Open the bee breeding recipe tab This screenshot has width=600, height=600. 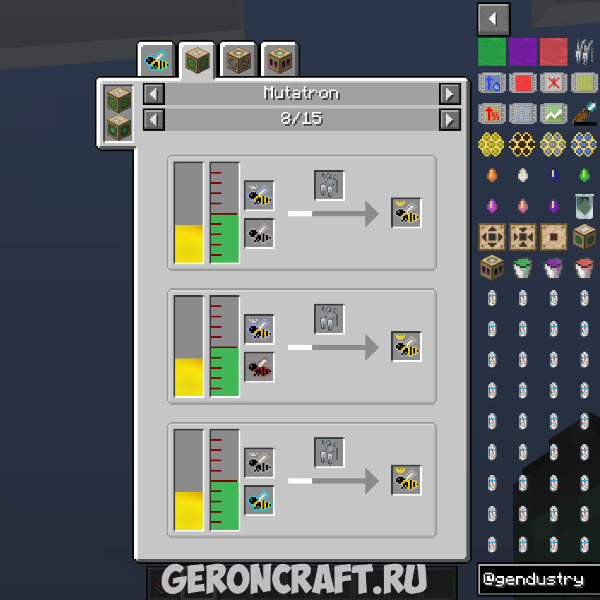click(x=156, y=60)
